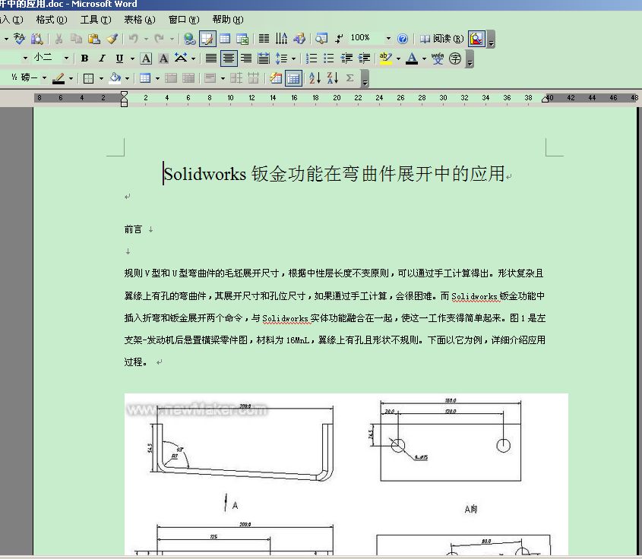Toggle italic formatting
The width and height of the screenshot is (642, 559).
coord(102,58)
